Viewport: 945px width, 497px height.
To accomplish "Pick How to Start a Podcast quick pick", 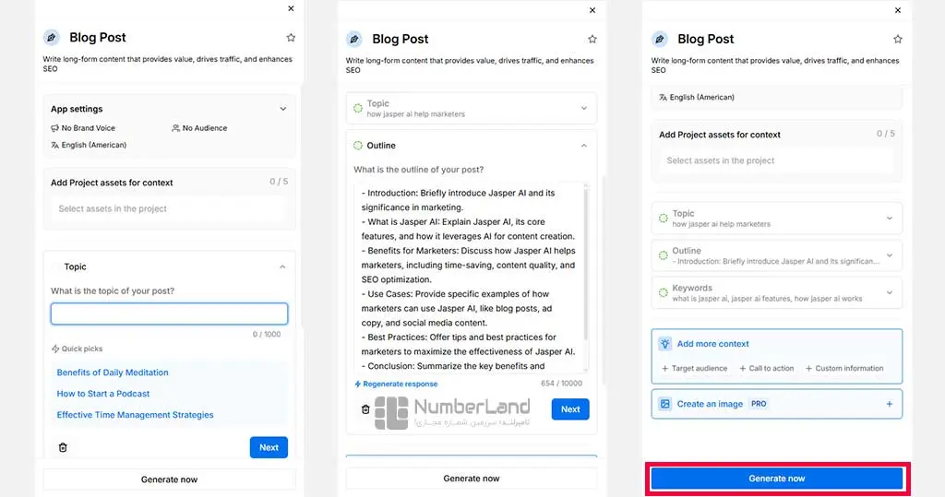I will (103, 394).
